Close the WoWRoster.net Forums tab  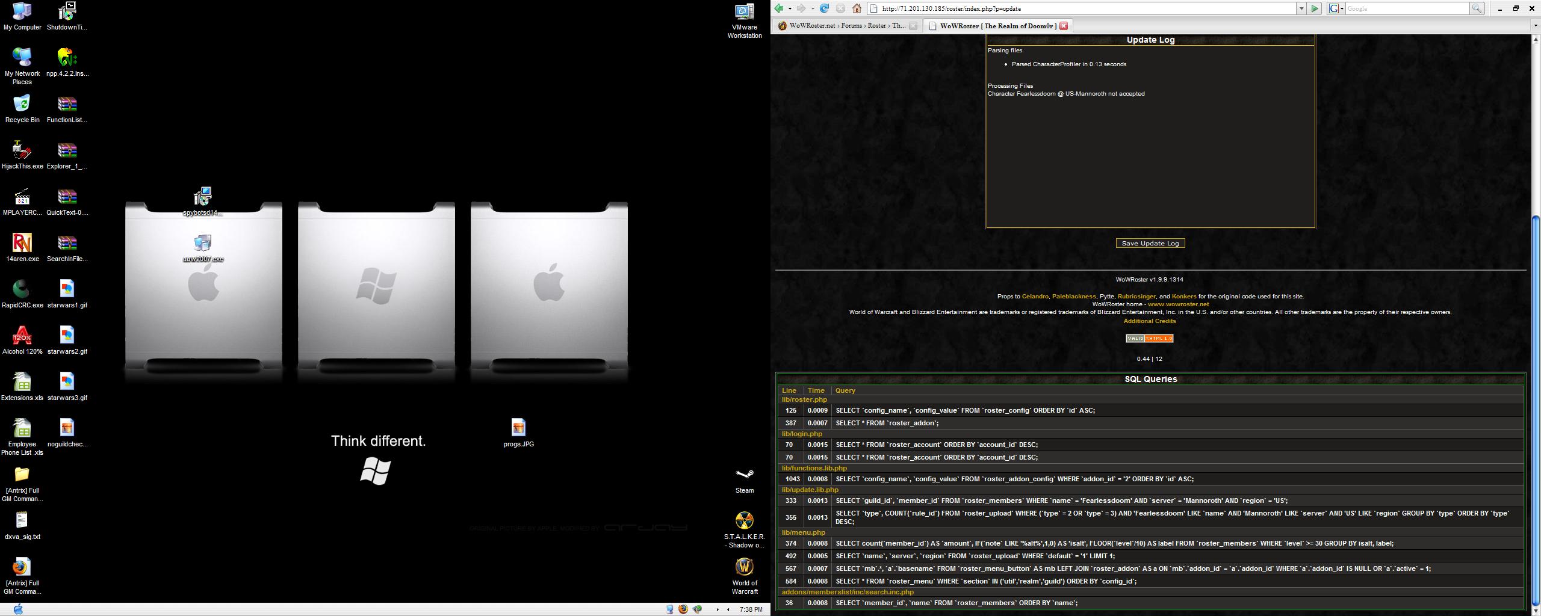point(913,26)
